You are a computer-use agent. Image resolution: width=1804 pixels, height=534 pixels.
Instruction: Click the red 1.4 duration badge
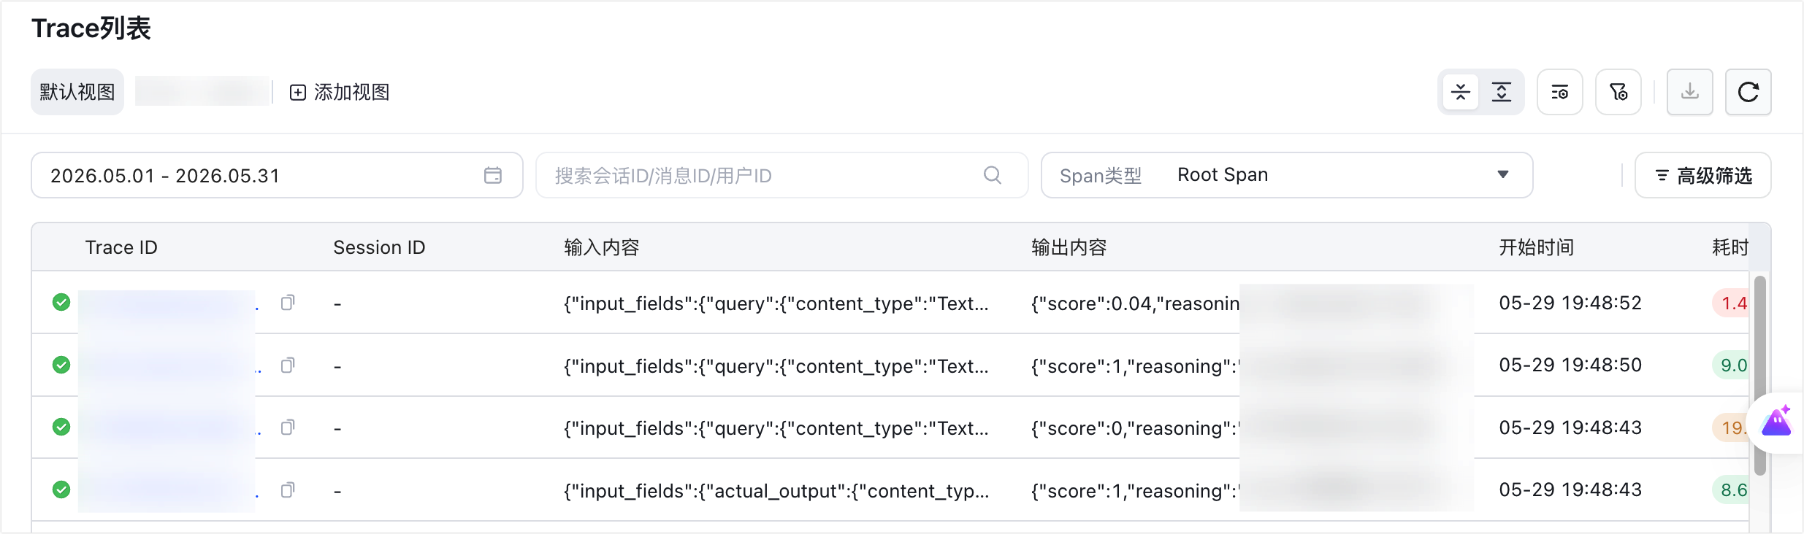point(1731,303)
